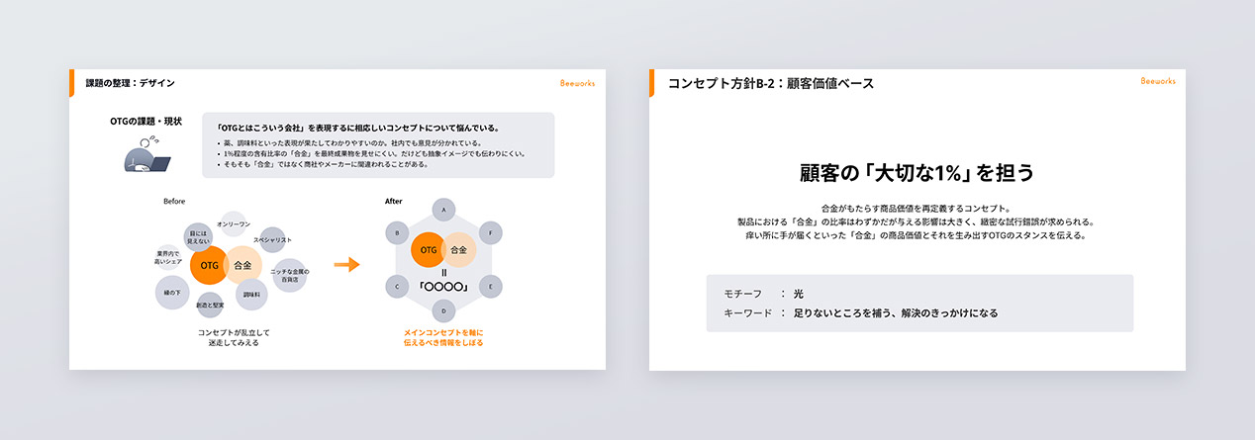The height and width of the screenshot is (440, 1255).
Task: Click the 調味料 bubble in Before diagram
Action: pos(251,295)
